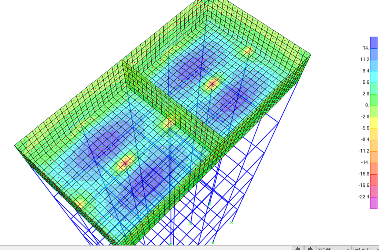Click the right arrow button in status bar
Viewport: 379px width, 250px height.
pyautogui.click(x=310, y=248)
